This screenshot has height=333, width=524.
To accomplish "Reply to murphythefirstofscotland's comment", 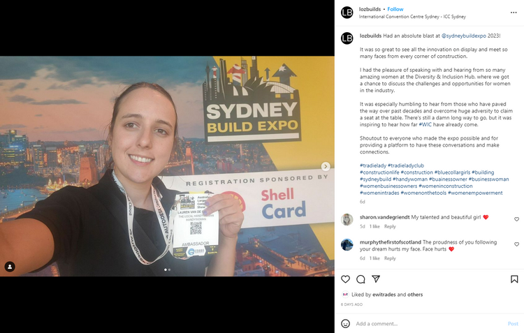I will coord(390,258).
